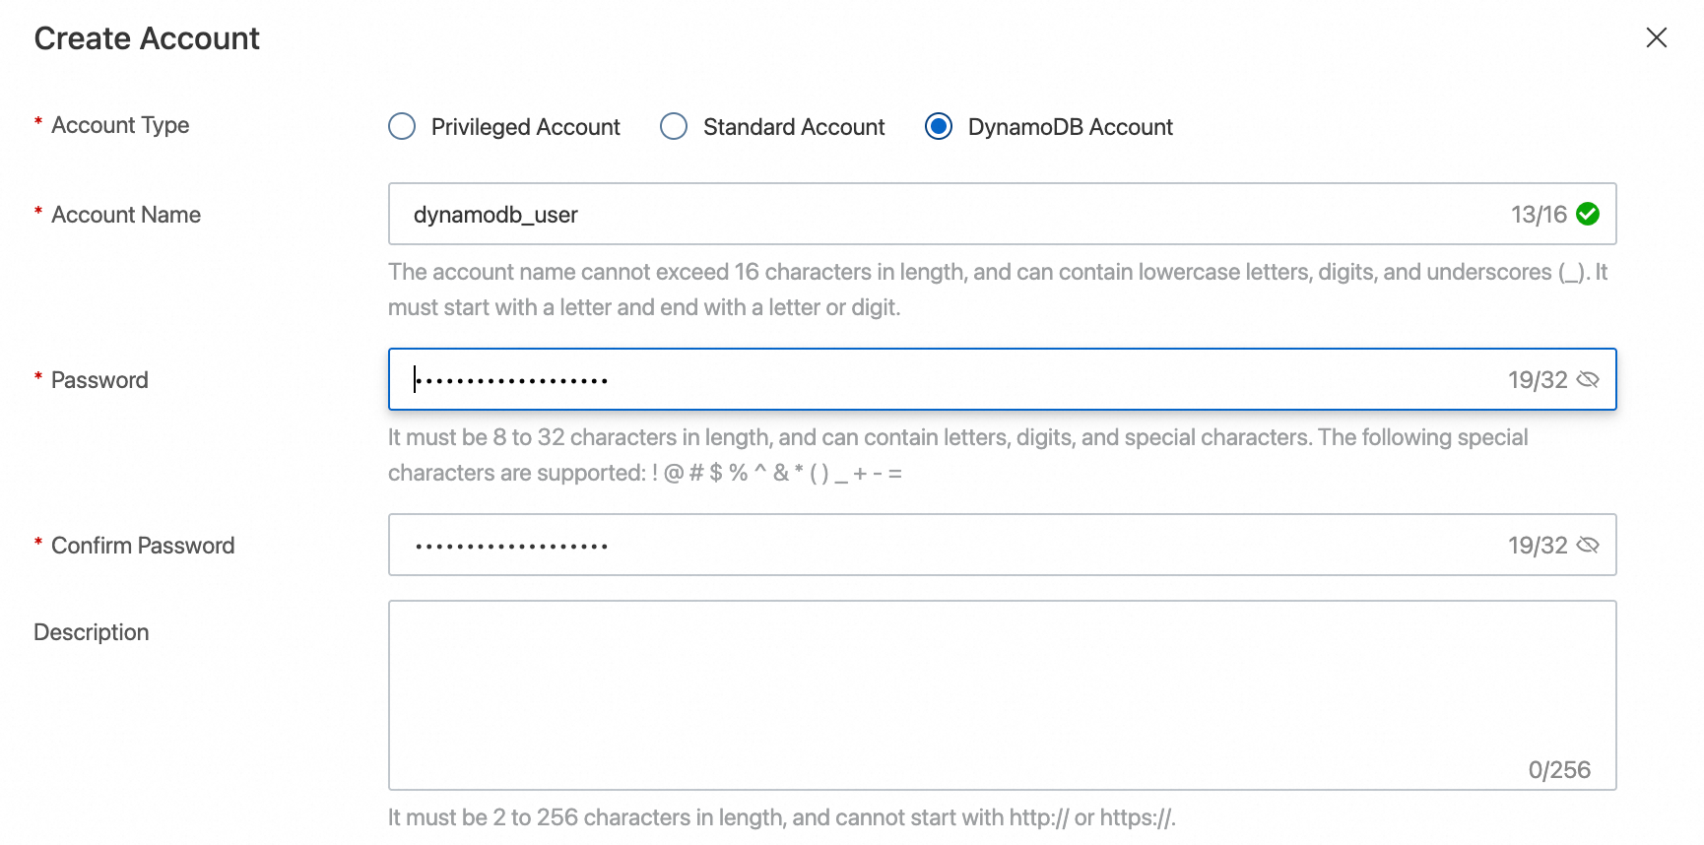The image size is (1704, 845).
Task: Select the DynamoDB Account radio button
Action: 939,127
